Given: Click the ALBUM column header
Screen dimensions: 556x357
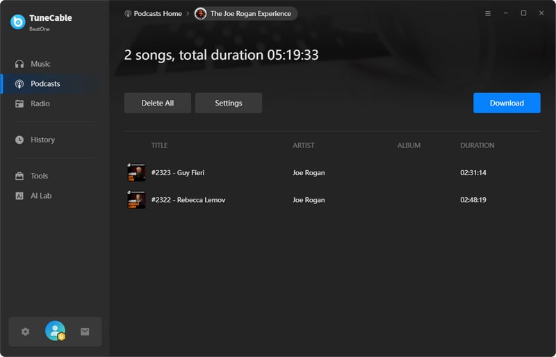Looking at the screenshot, I should click(409, 145).
